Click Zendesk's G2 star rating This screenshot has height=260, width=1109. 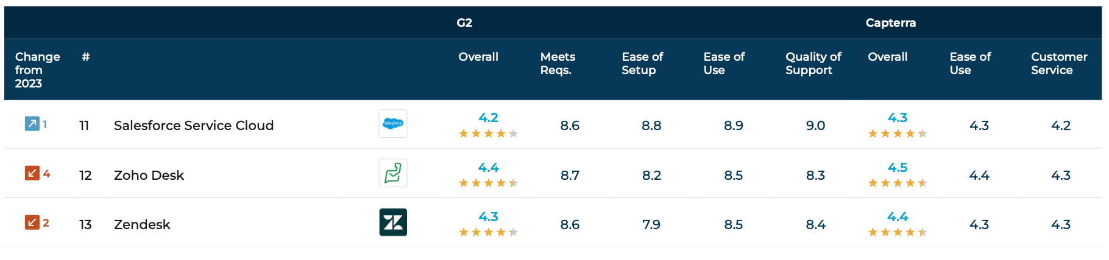tap(488, 232)
